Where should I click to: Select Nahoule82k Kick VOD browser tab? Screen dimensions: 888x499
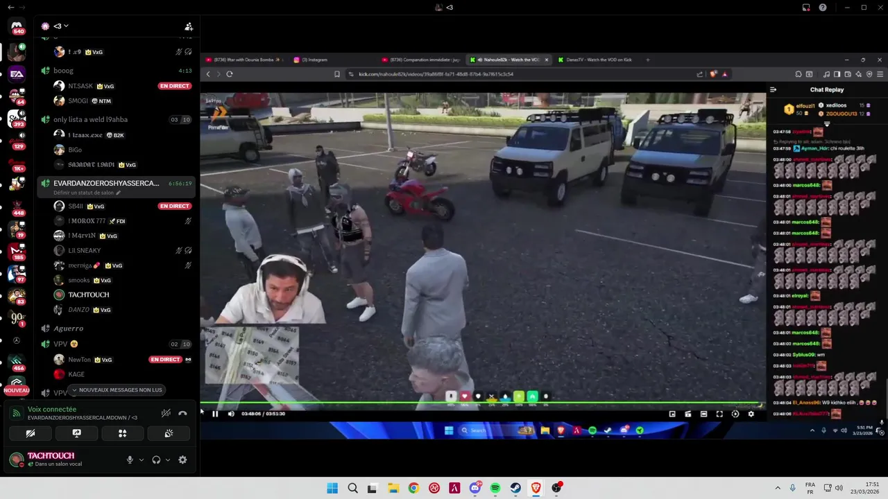point(510,60)
